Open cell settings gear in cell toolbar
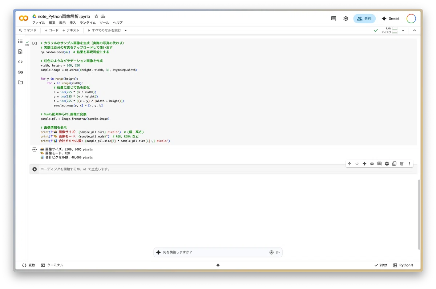Viewport: 436px width, 289px height. [x=387, y=164]
